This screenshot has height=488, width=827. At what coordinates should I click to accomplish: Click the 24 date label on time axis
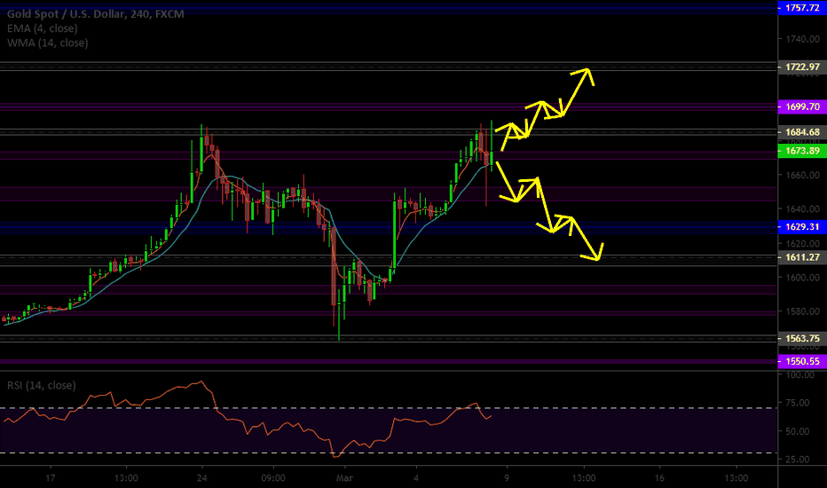201,478
